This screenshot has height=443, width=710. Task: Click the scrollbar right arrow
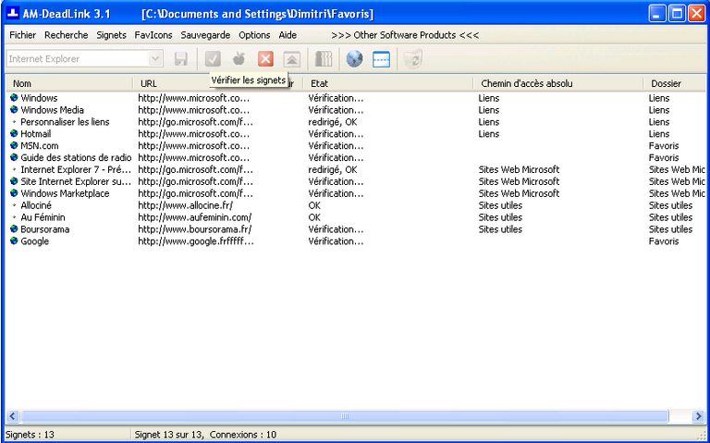[699, 416]
